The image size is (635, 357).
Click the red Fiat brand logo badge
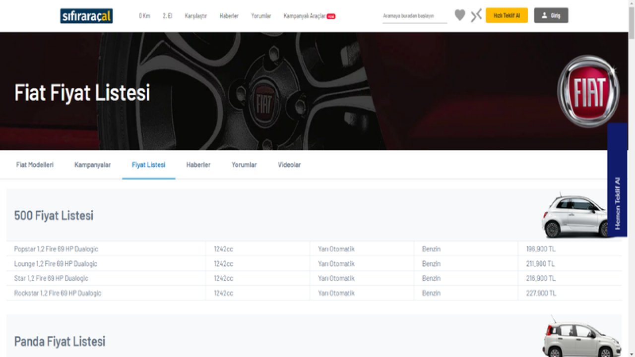coord(588,91)
